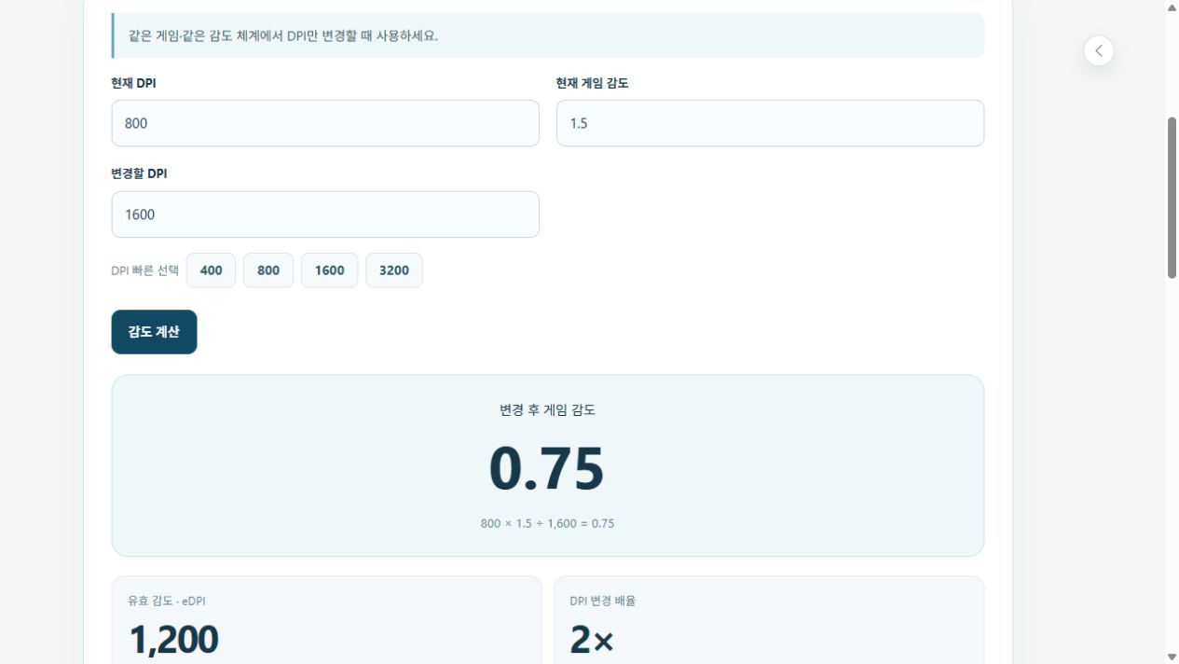This screenshot has height=664, width=1179.
Task: Click the DPI usage info banner
Action: (x=548, y=35)
